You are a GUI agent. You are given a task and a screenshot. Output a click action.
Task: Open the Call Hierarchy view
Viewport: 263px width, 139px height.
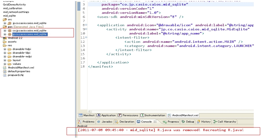[x=225, y=122]
